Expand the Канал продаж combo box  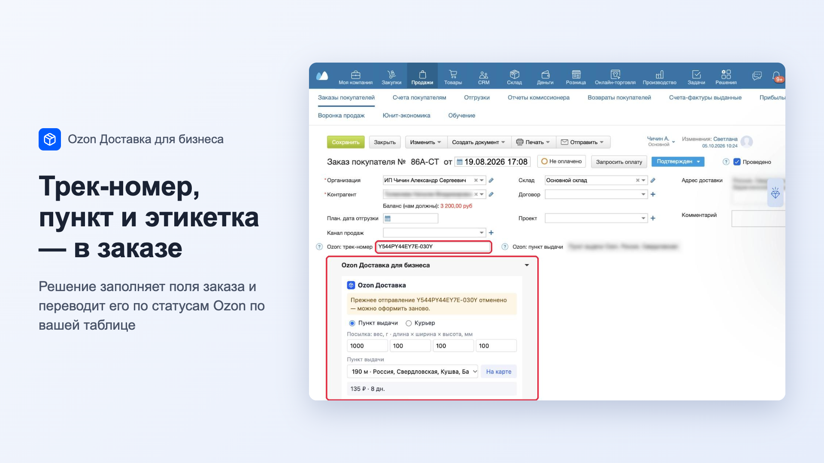[481, 233]
